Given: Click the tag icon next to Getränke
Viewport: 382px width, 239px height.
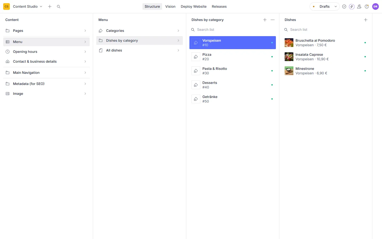Looking at the screenshot, I should (x=196, y=99).
